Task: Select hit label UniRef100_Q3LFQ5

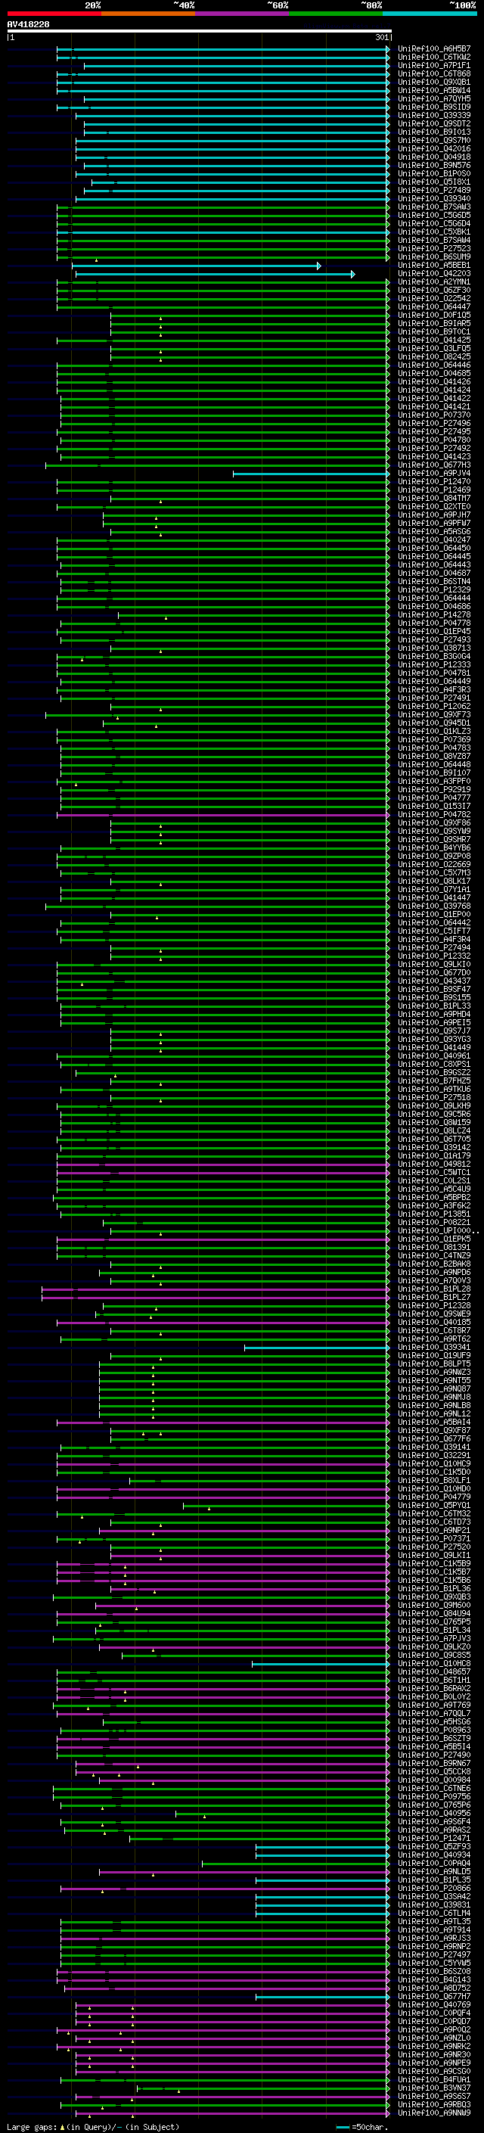Action: [x=434, y=349]
